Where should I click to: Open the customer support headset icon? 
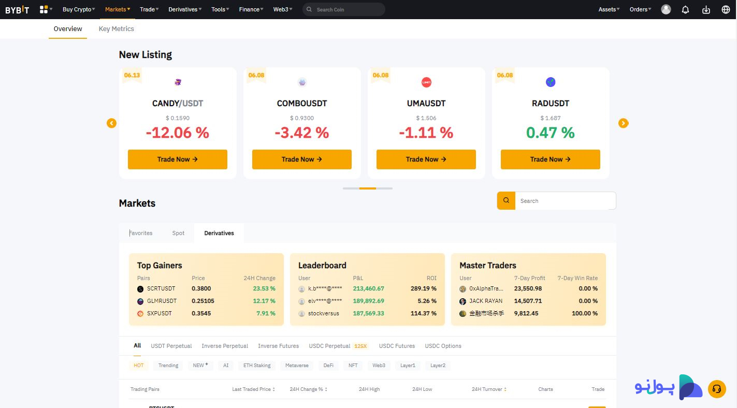click(x=717, y=389)
